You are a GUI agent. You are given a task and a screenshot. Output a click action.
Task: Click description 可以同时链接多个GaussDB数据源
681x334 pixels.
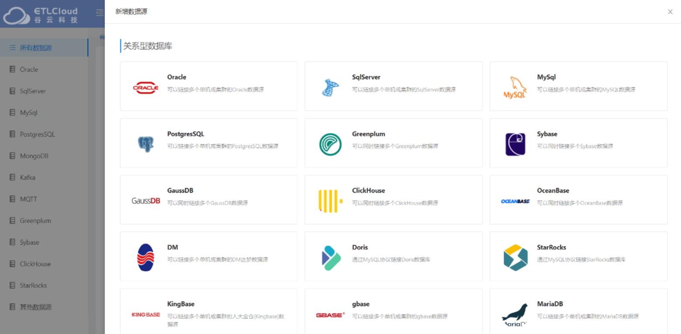(x=207, y=203)
